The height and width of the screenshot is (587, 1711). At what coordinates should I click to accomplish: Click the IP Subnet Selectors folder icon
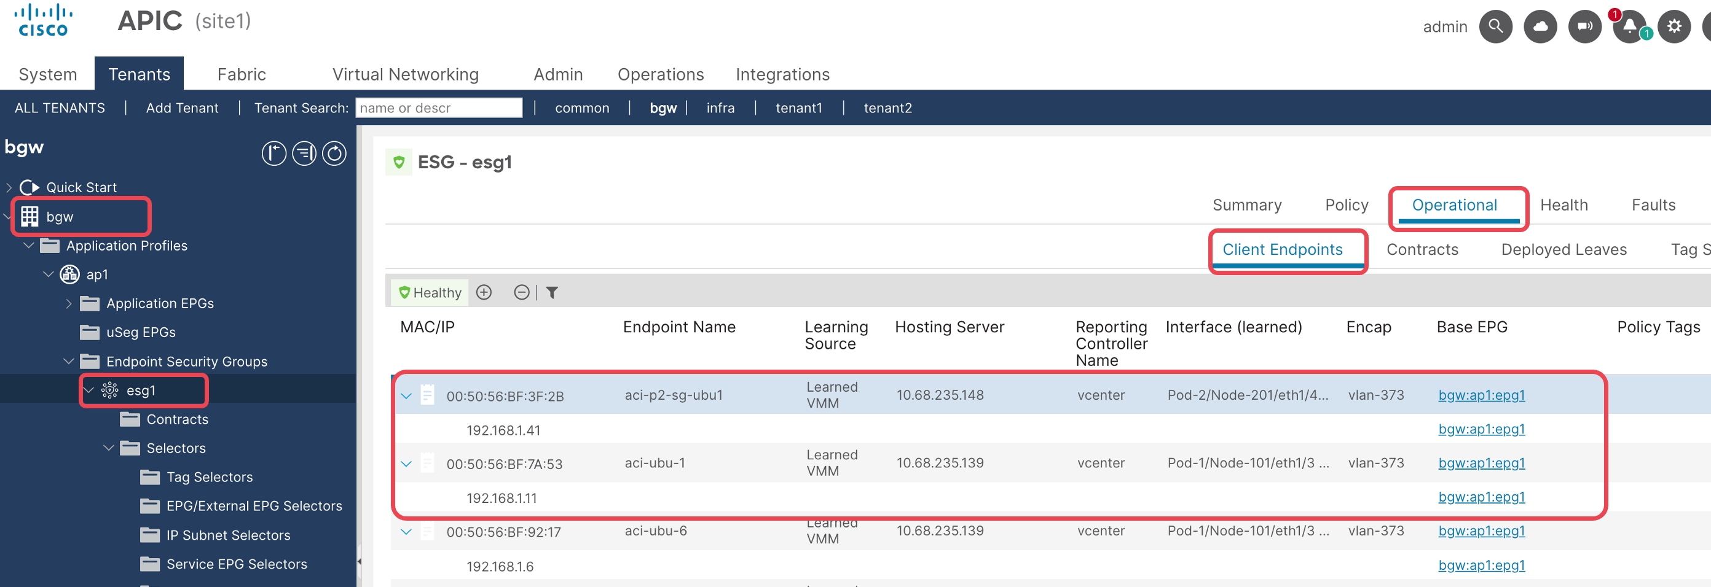click(150, 535)
